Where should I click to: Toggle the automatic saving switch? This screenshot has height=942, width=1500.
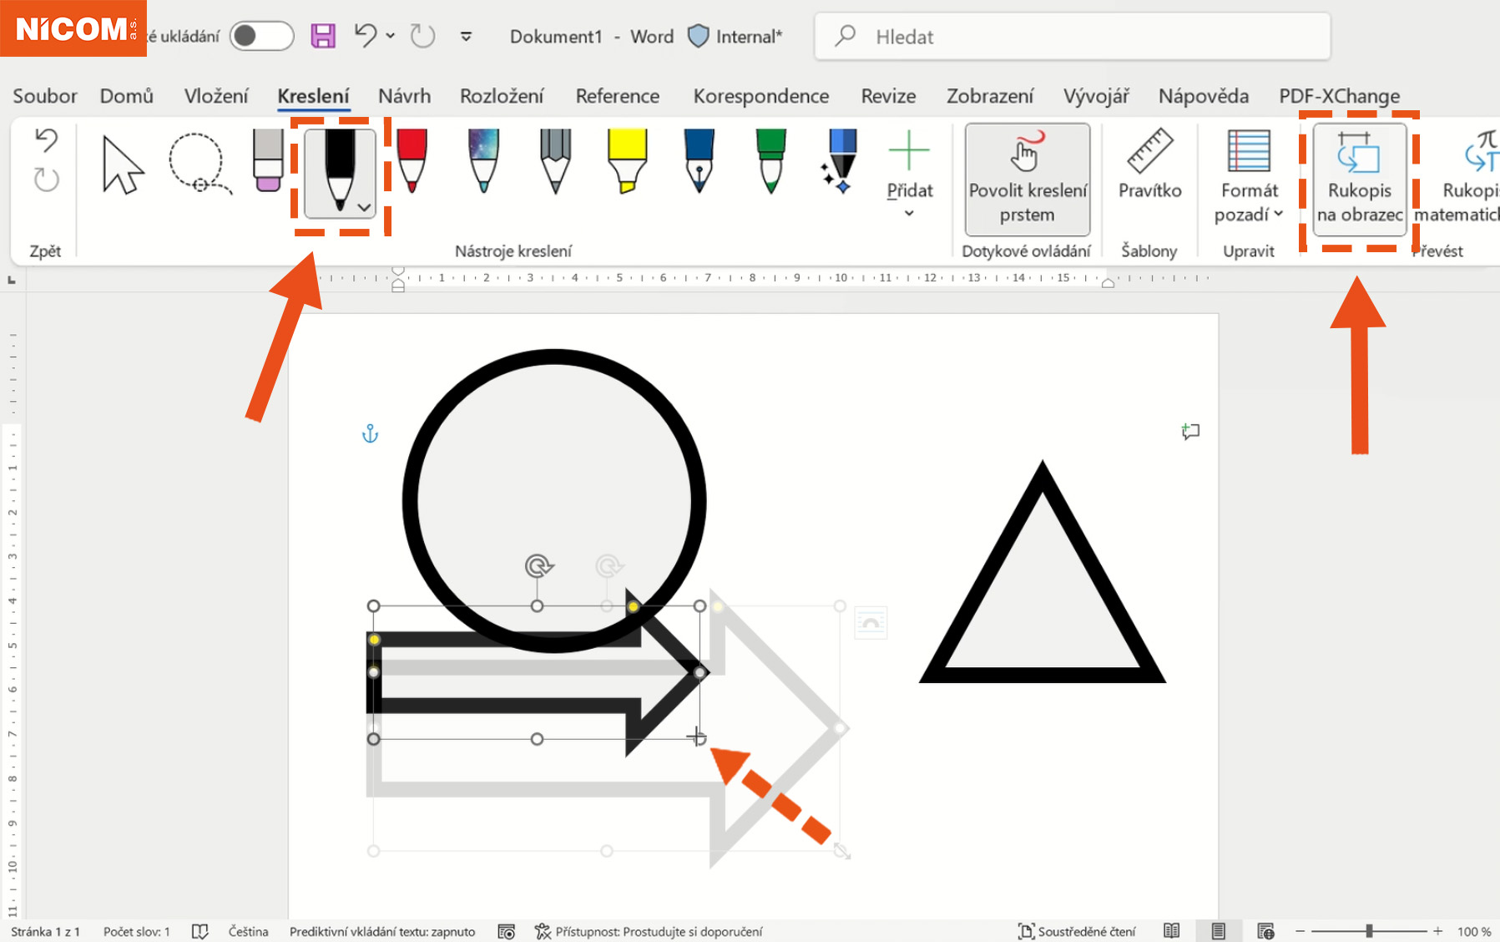[x=261, y=36]
